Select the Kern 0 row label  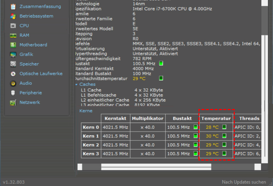click(91, 127)
